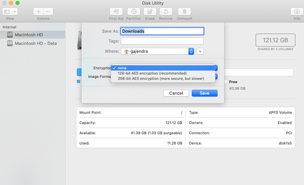The width and height of the screenshot is (304, 185).
Task: Open the Partition tool
Action: [134, 12]
